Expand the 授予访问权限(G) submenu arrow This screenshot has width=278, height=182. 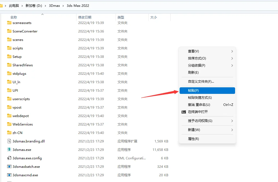[232, 121]
